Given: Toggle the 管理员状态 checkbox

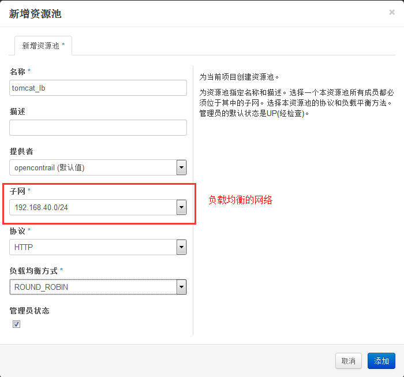Looking at the screenshot, I should click(x=16, y=324).
